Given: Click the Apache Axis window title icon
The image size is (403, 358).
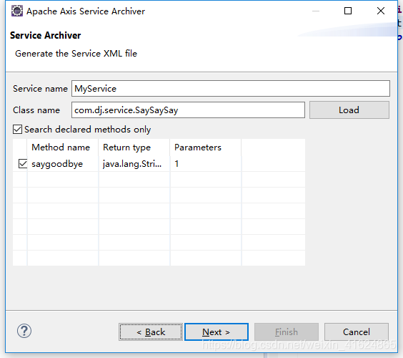Looking at the screenshot, I should click(x=17, y=11).
